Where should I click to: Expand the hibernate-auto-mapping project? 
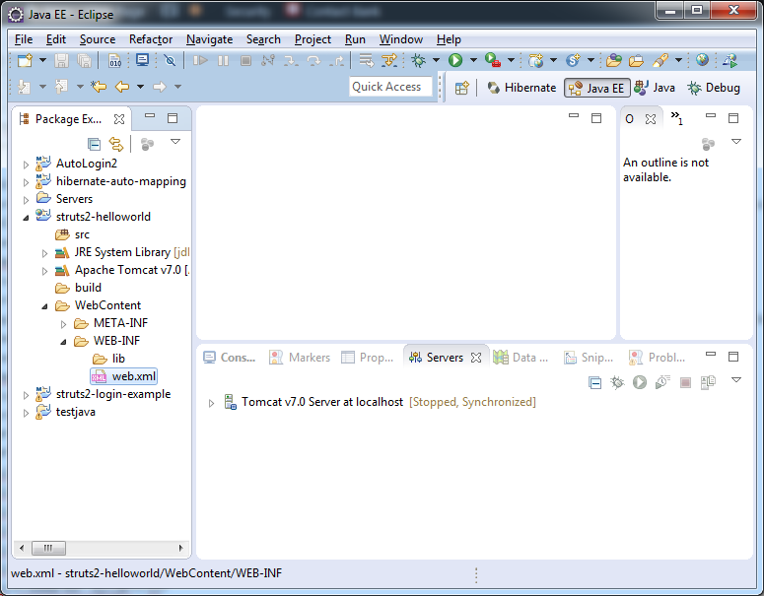pyautogui.click(x=26, y=182)
